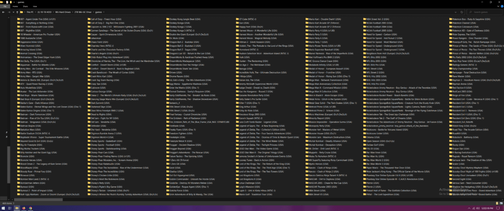The height and width of the screenshot is (211, 504).
Task: Open the blue Help icon
Action: 501,6
